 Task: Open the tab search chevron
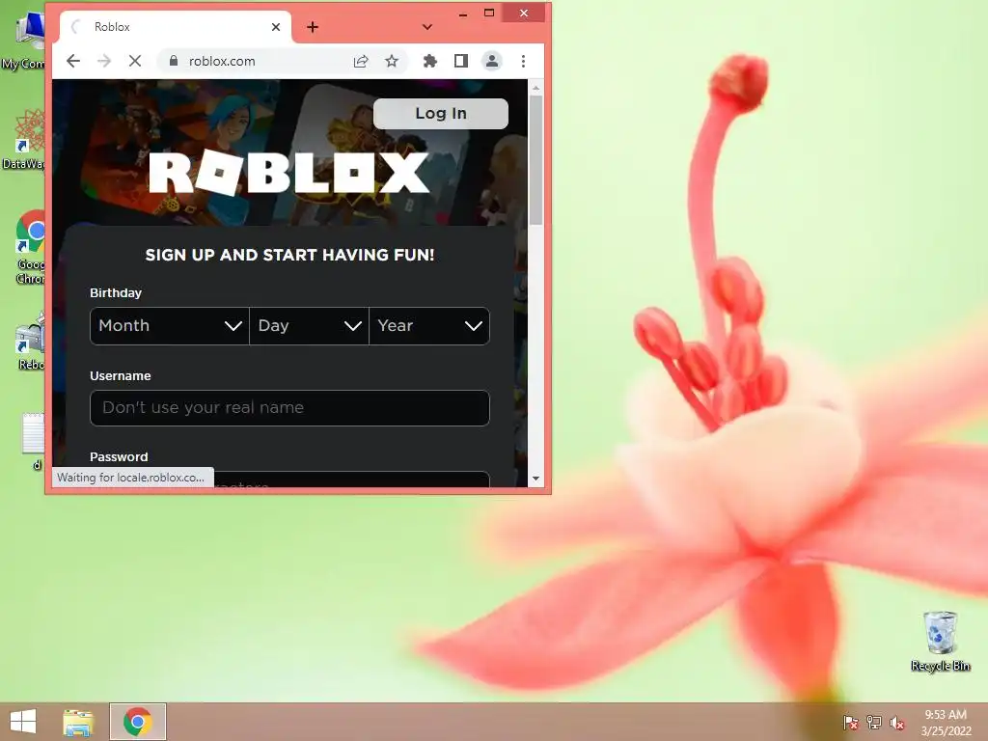point(427,27)
